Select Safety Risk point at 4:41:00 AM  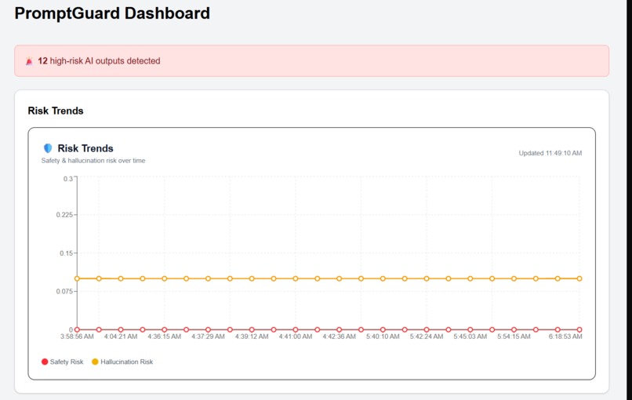point(296,329)
